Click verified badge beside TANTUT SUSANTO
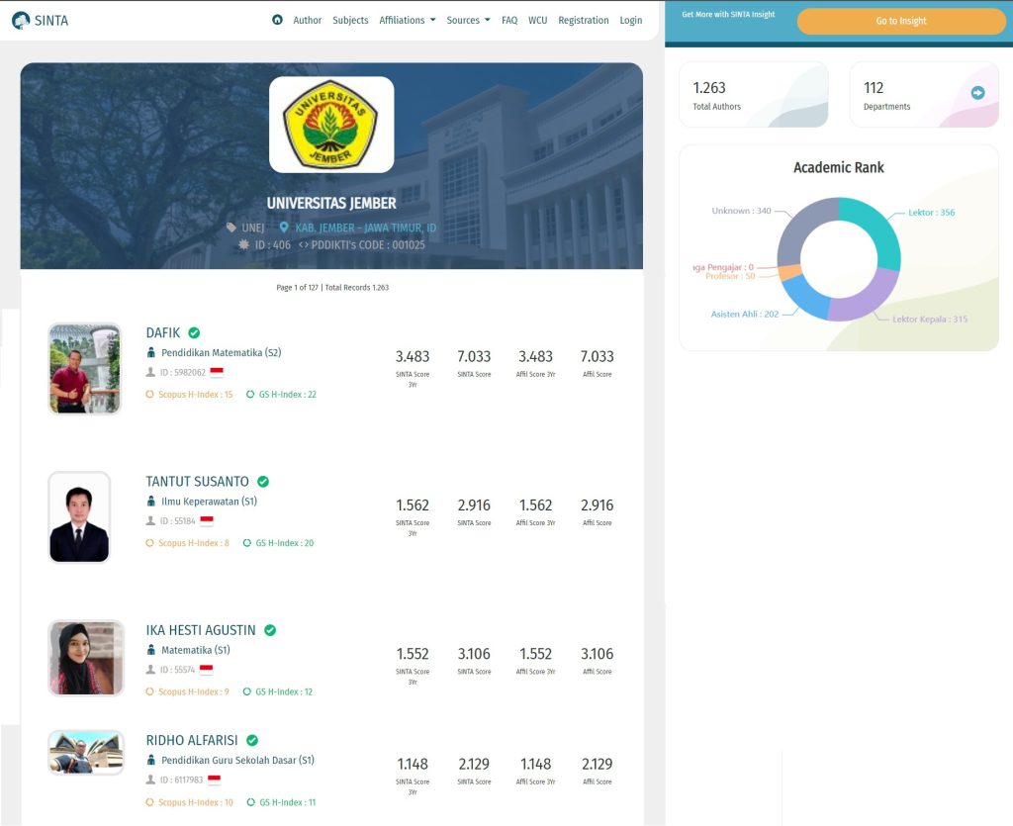1013x826 pixels. [x=263, y=482]
